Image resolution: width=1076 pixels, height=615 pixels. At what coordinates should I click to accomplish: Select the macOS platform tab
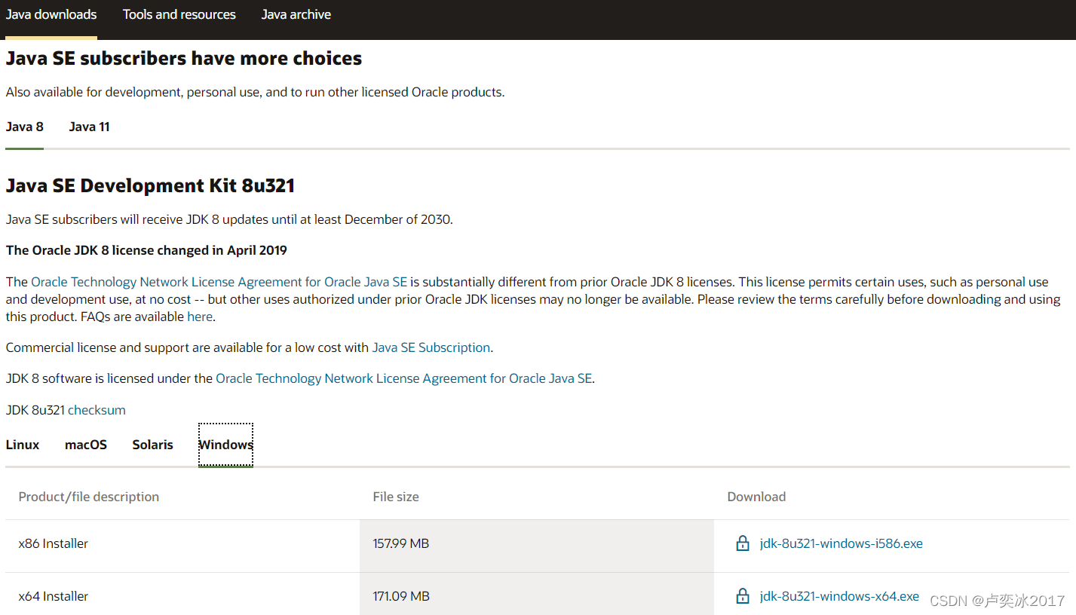[x=86, y=445]
